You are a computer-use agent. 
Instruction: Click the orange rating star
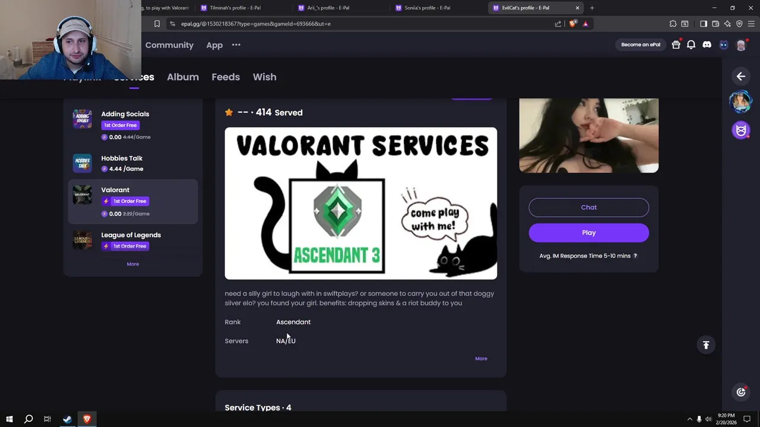click(x=229, y=112)
